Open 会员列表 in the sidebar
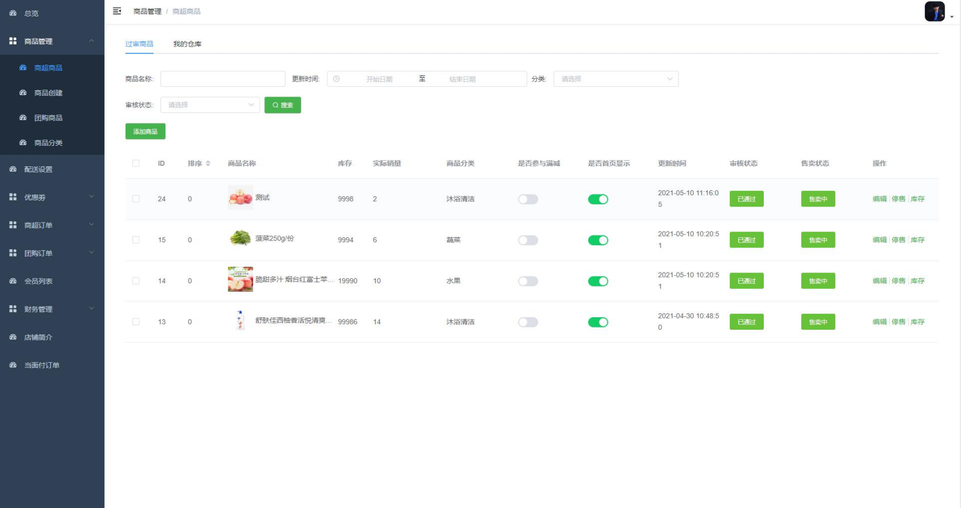961x508 pixels. 38,281
